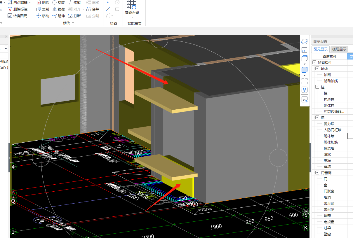Activate the orbit view icon
The image size is (353, 238).
tap(305, 41)
